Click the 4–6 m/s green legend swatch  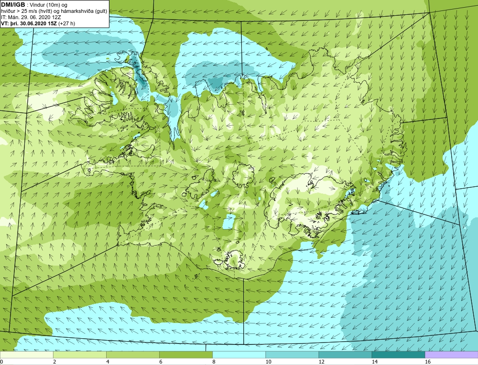coord(132,354)
